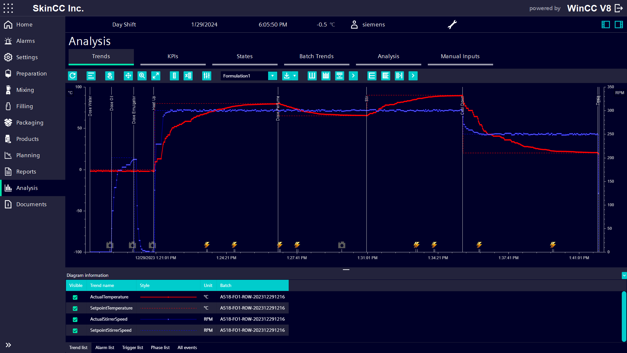
Task: Click the zoom magnifier icon
Action: pos(142,76)
